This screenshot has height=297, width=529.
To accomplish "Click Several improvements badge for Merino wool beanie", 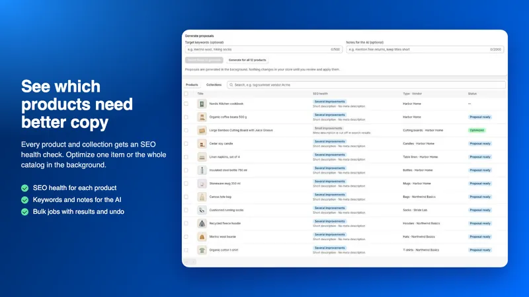I will click(329, 235).
